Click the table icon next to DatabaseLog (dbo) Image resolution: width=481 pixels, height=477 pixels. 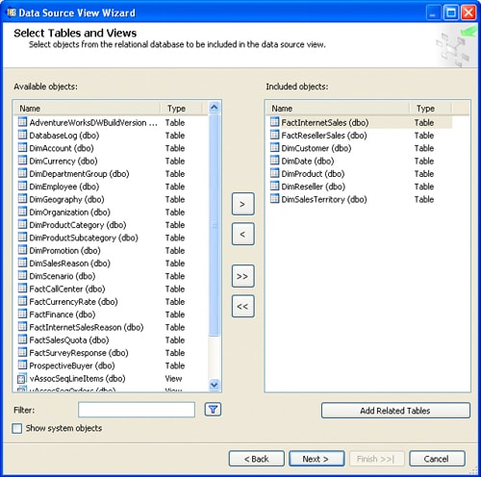coord(22,135)
